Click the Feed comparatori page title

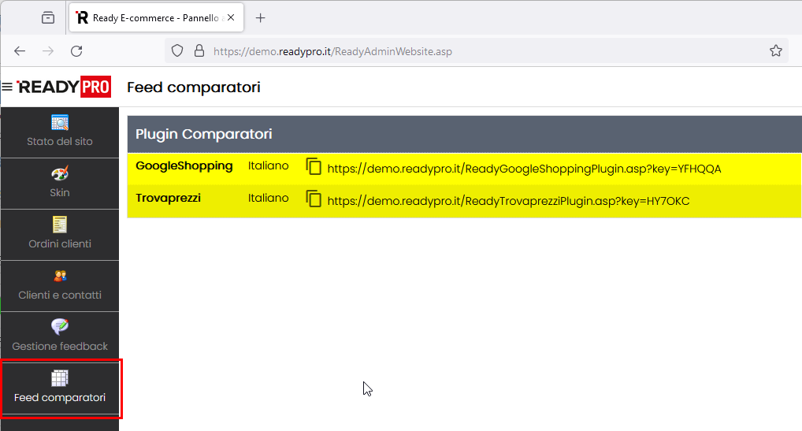tap(194, 87)
